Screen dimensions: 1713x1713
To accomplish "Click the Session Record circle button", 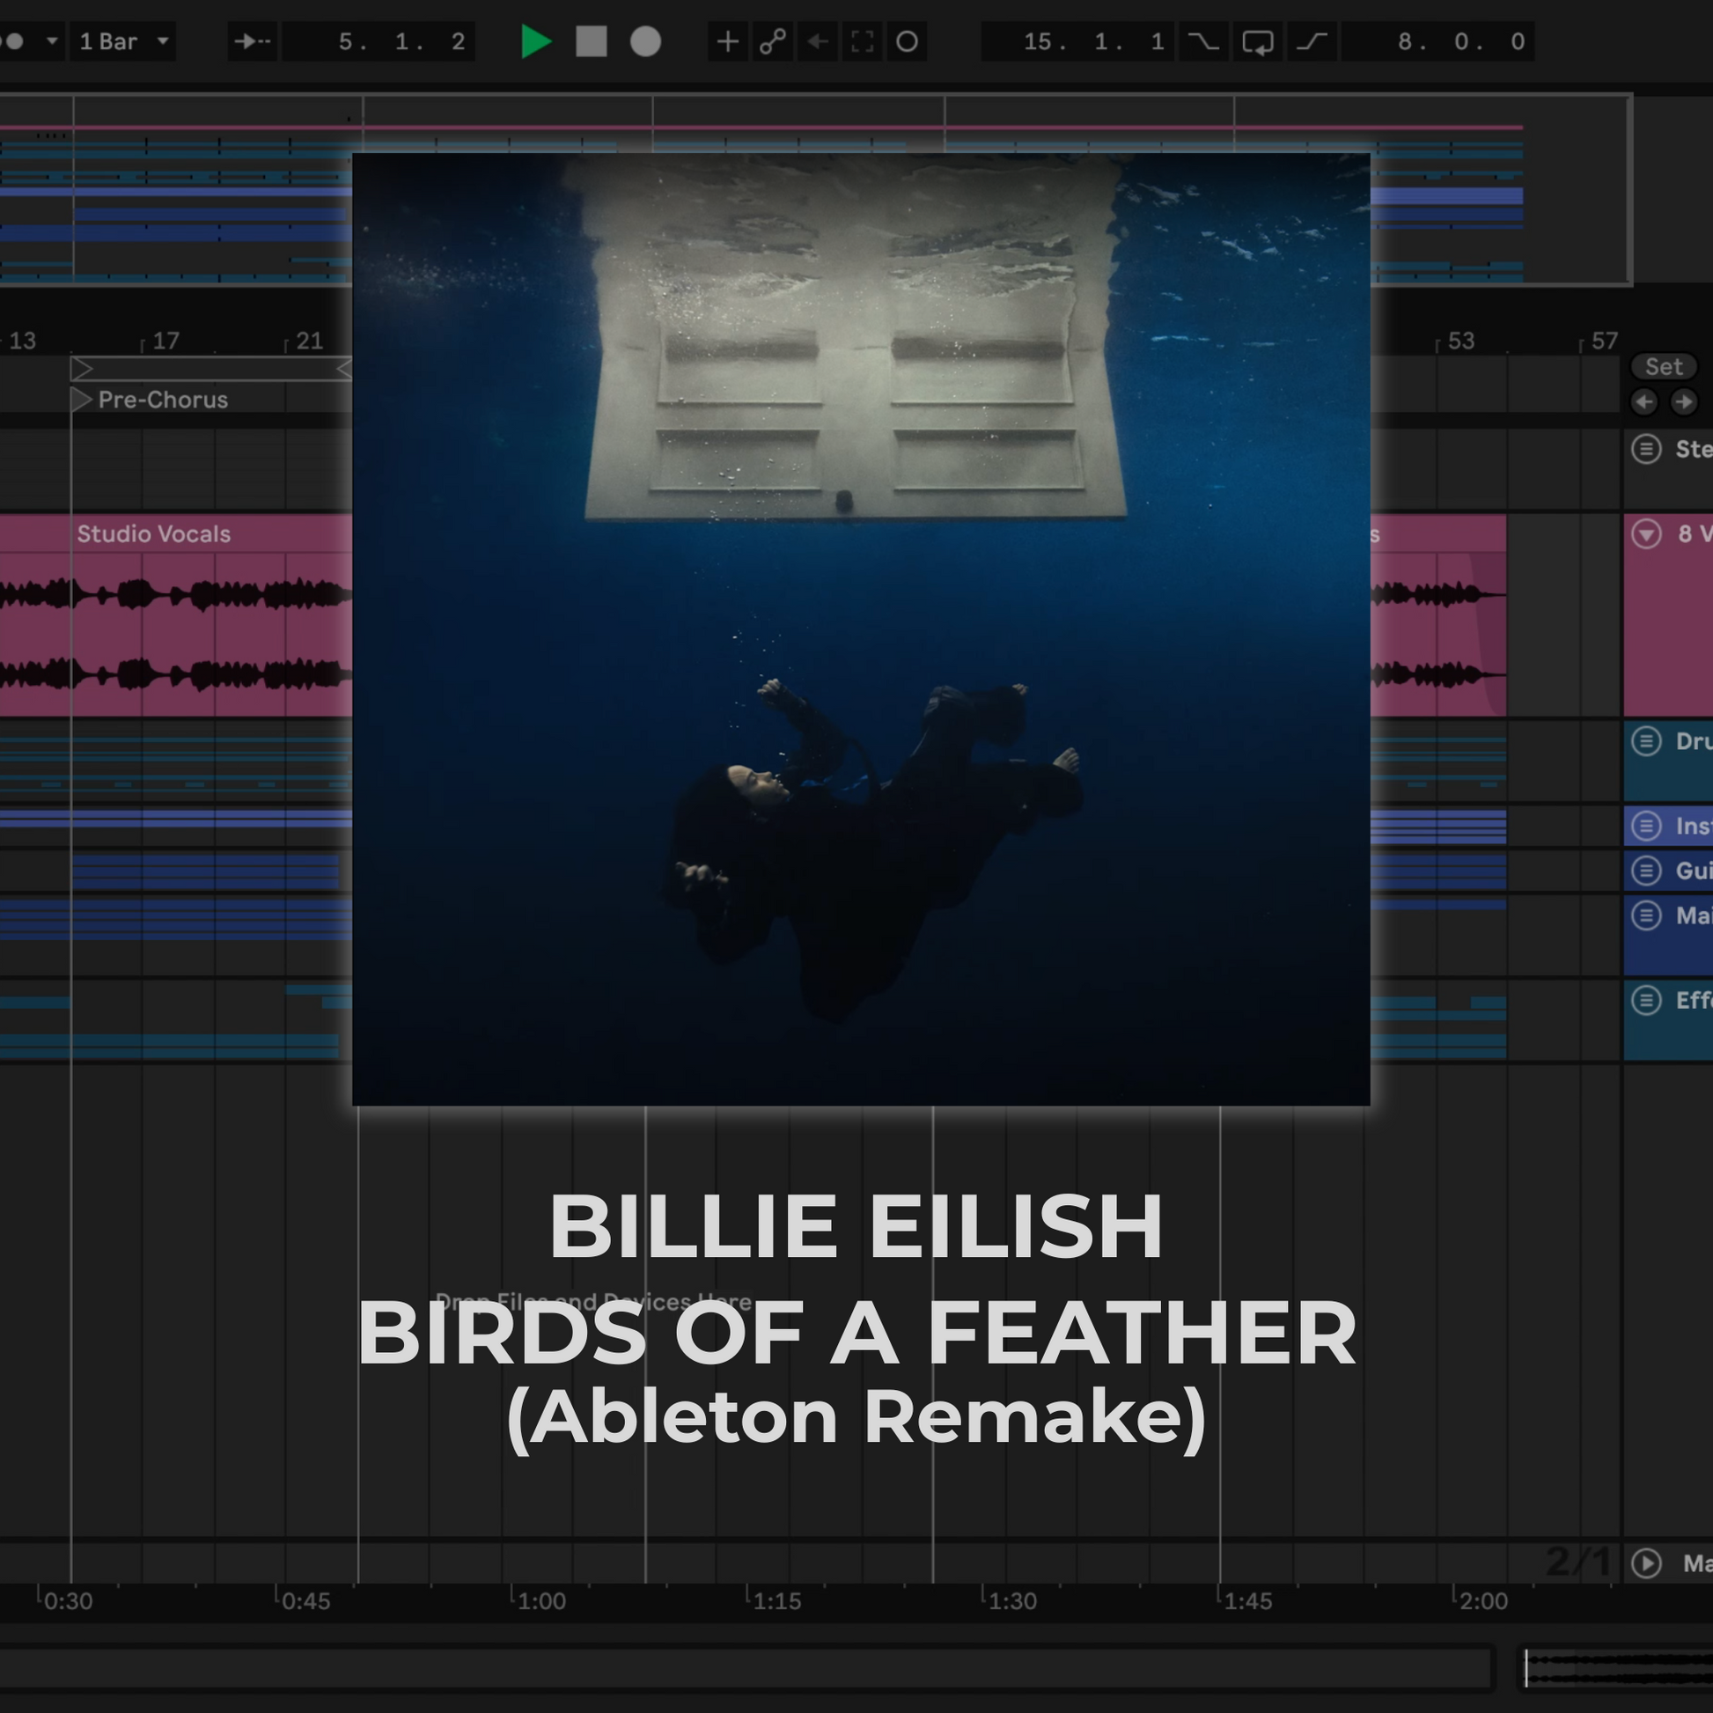I will (x=907, y=41).
